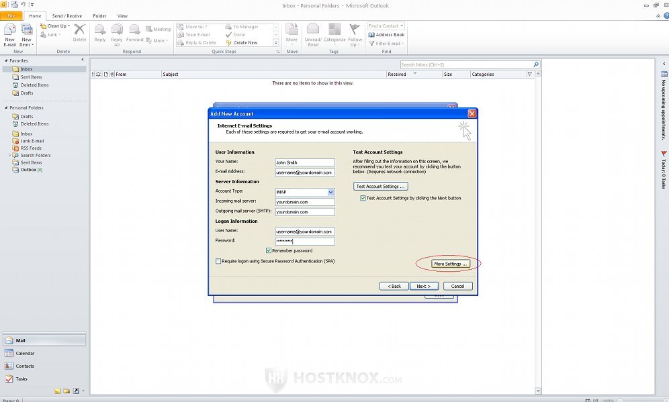Select the Done quick step
The height and width of the screenshot is (402, 669).
pyautogui.click(x=236, y=34)
